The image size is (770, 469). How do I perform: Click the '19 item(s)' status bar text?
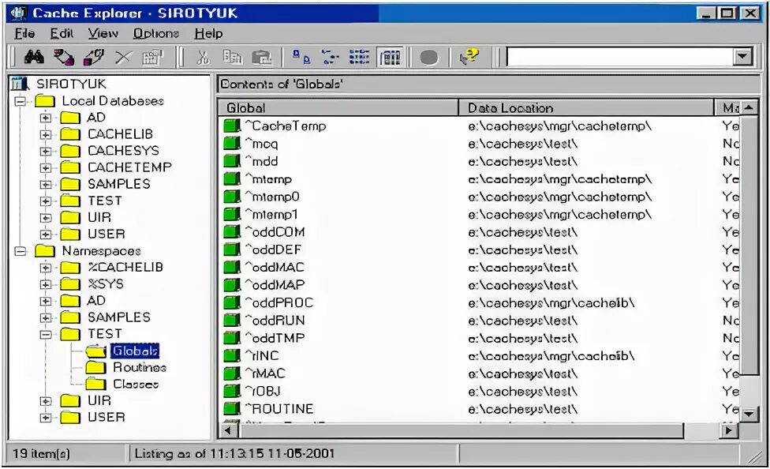41,453
